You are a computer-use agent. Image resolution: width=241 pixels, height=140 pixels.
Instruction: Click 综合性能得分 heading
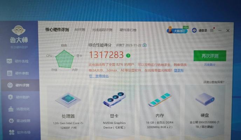pos(100,45)
